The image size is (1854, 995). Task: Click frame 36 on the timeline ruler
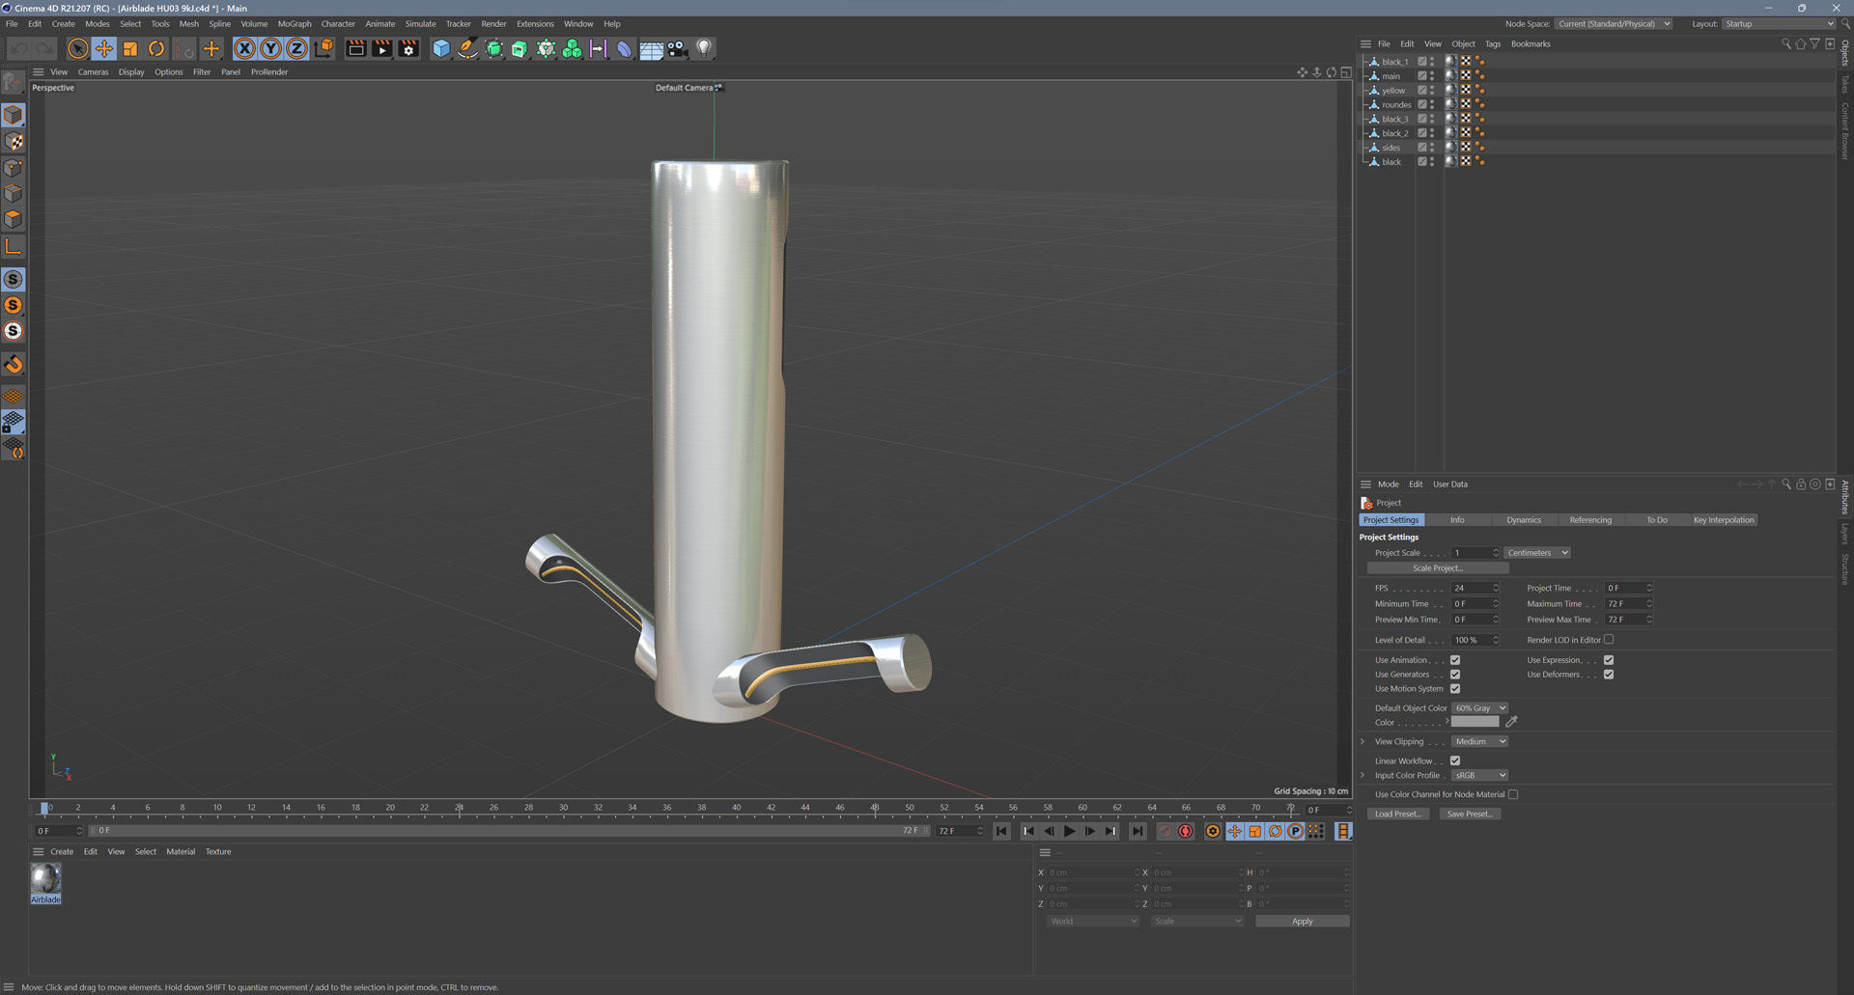coord(667,810)
